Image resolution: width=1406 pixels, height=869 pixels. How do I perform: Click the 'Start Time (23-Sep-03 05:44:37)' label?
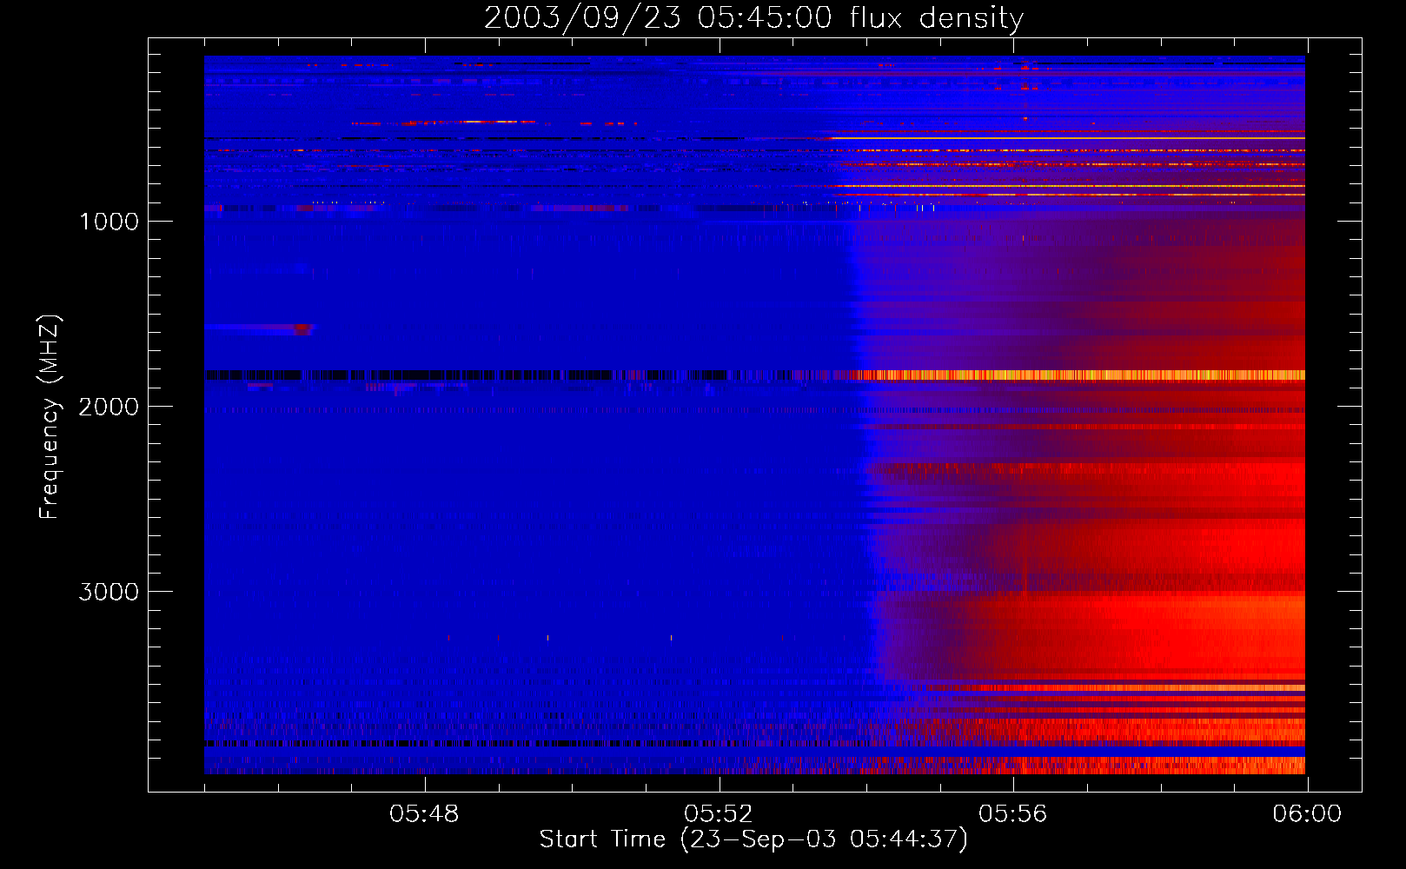753,839
